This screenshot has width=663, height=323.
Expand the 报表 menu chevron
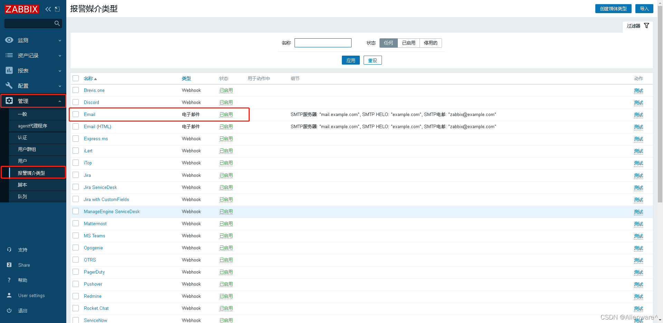pyautogui.click(x=60, y=71)
